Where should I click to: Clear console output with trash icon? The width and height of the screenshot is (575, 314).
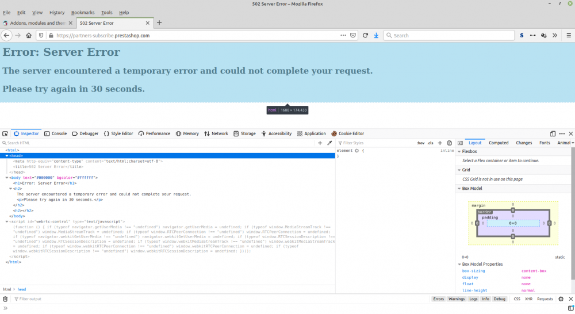tap(5, 299)
